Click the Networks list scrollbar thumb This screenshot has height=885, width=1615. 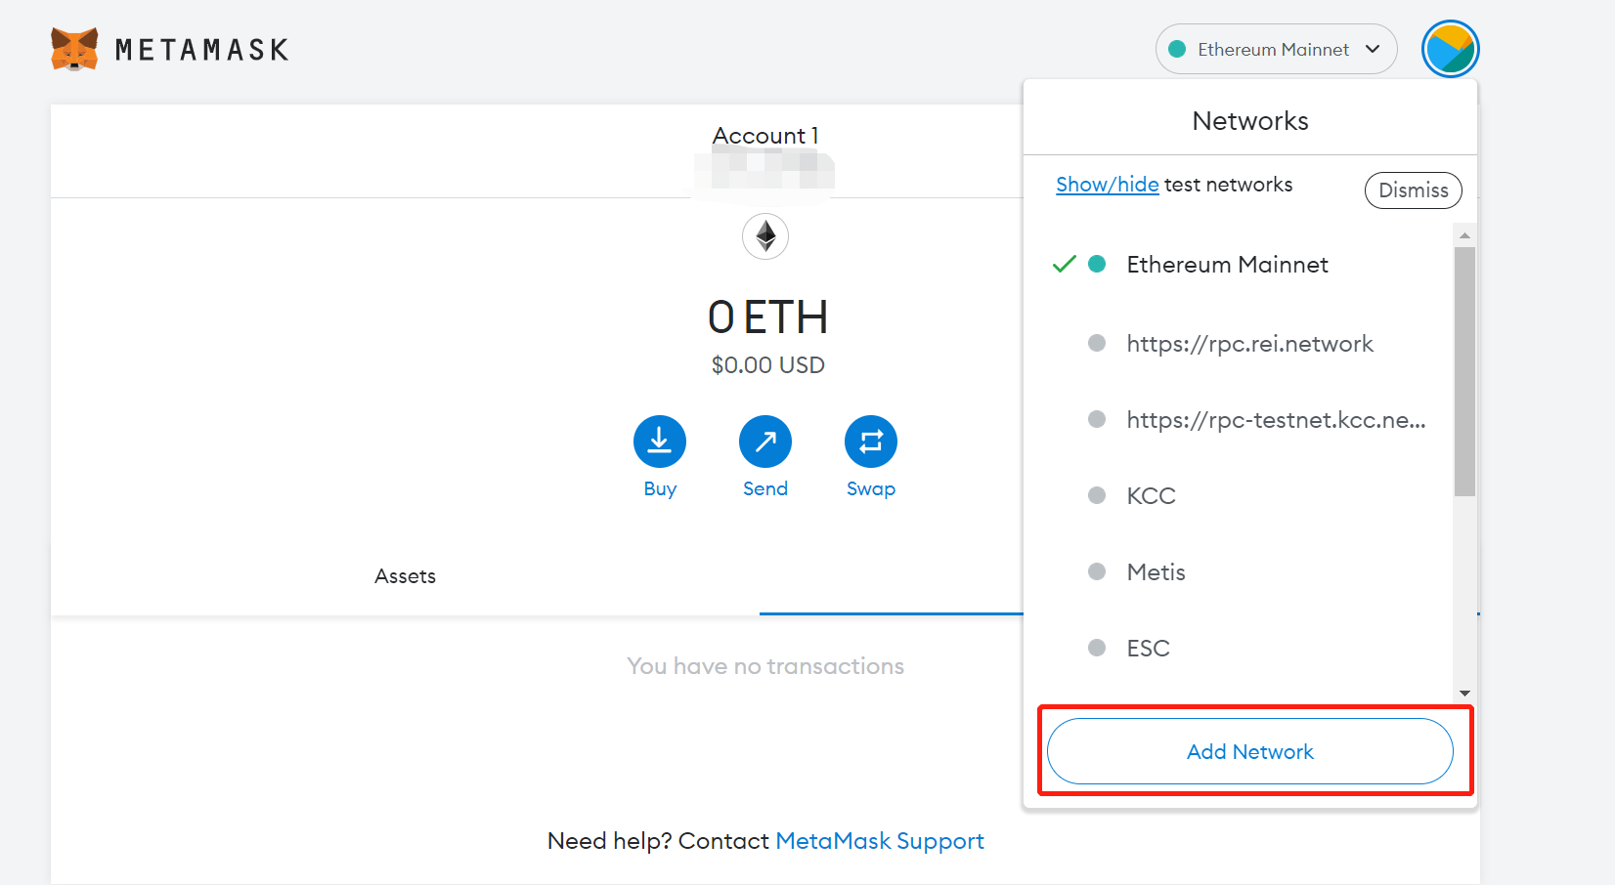1464,371
